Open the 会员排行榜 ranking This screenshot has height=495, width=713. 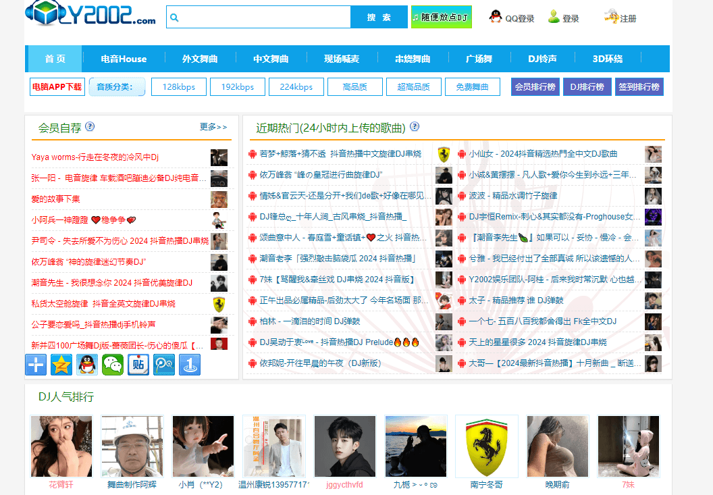point(535,87)
